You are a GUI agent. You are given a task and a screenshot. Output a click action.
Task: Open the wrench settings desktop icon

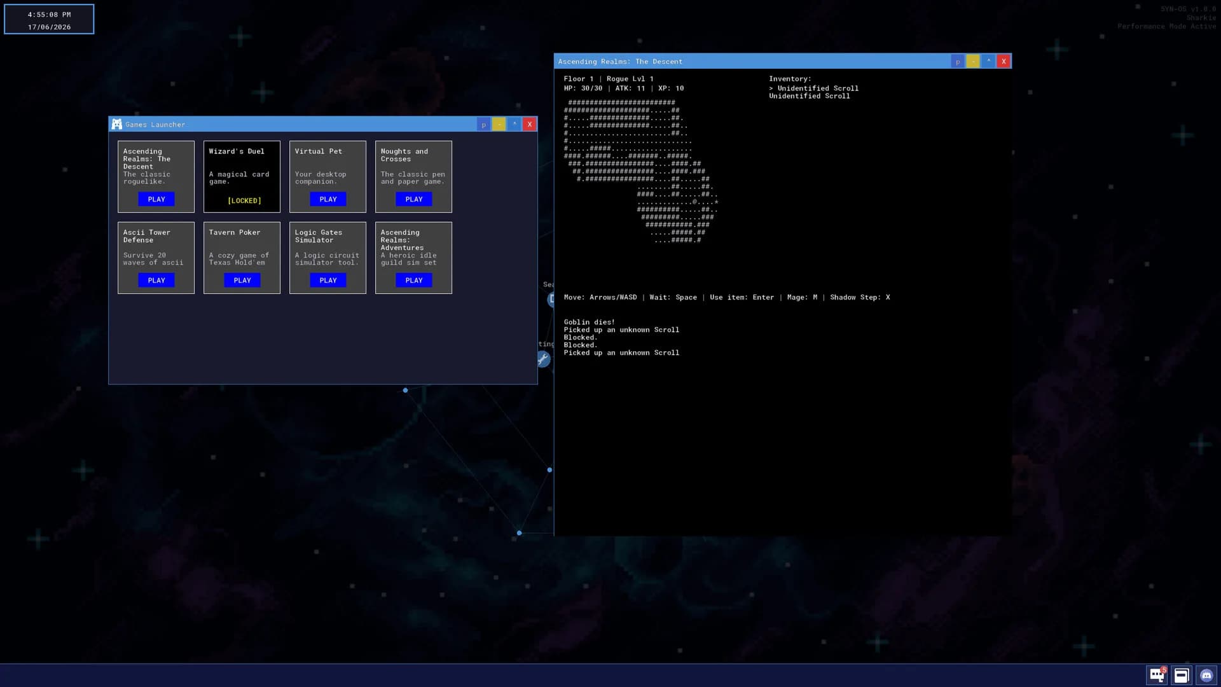click(542, 359)
